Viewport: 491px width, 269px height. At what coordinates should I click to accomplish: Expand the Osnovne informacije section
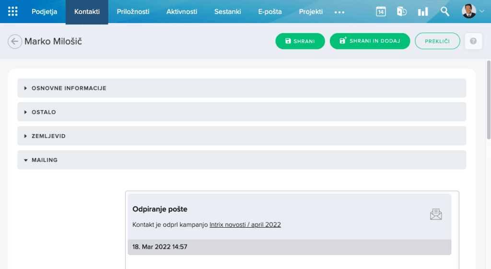[x=69, y=88]
